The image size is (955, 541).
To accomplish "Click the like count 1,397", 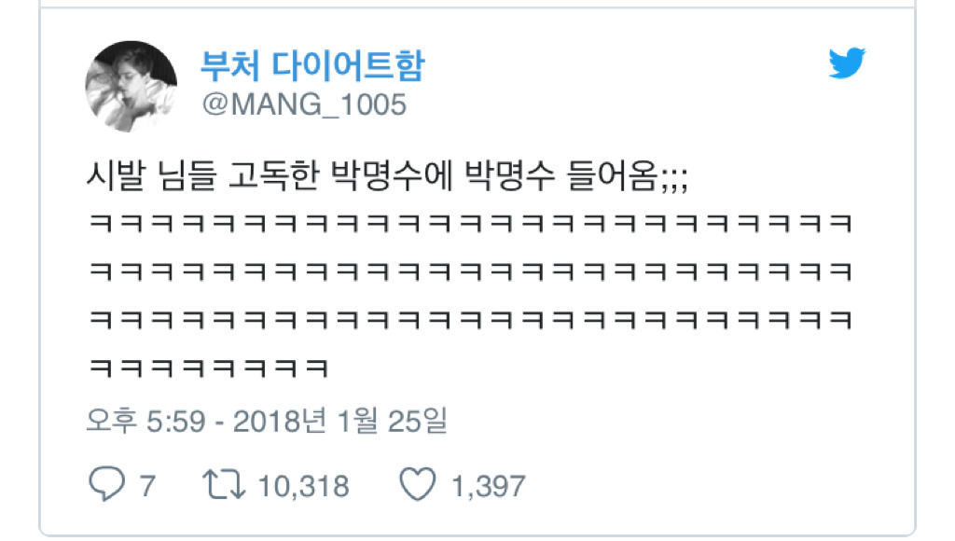I will pos(488,486).
